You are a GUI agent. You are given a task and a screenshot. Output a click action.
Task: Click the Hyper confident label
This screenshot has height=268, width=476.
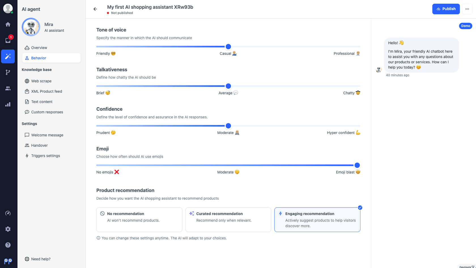pyautogui.click(x=343, y=133)
